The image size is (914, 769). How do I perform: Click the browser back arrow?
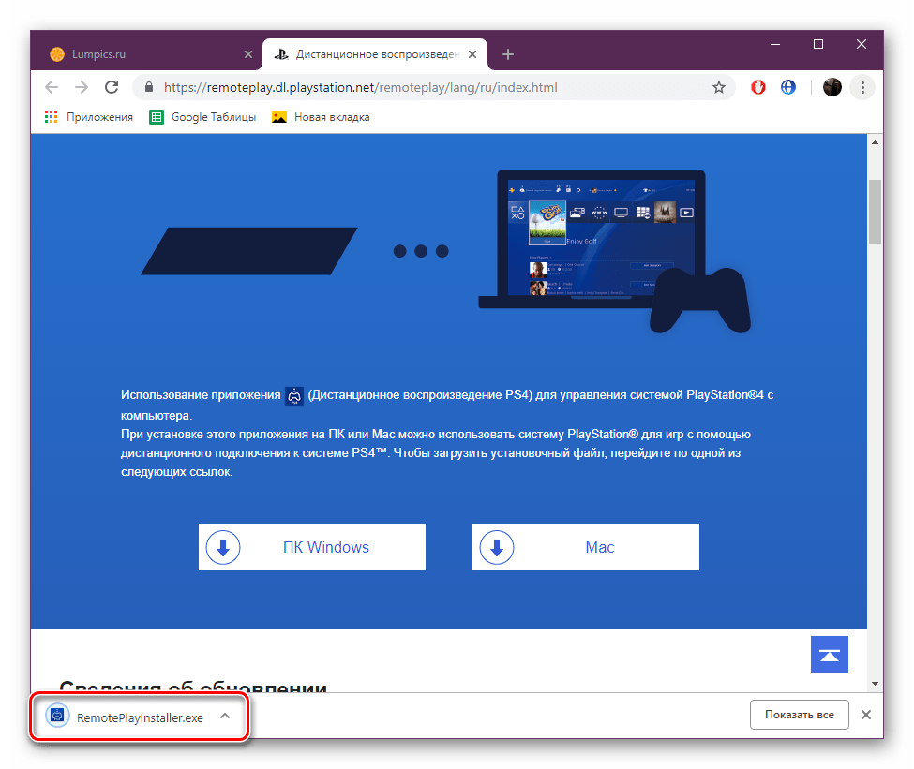(52, 87)
